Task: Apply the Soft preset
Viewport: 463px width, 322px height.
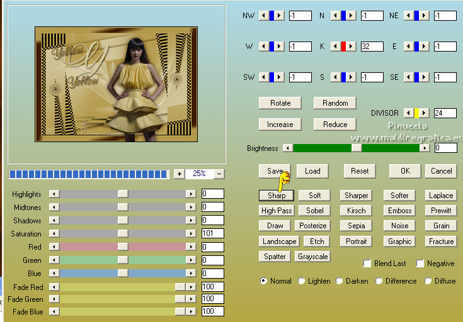Action: (x=314, y=195)
